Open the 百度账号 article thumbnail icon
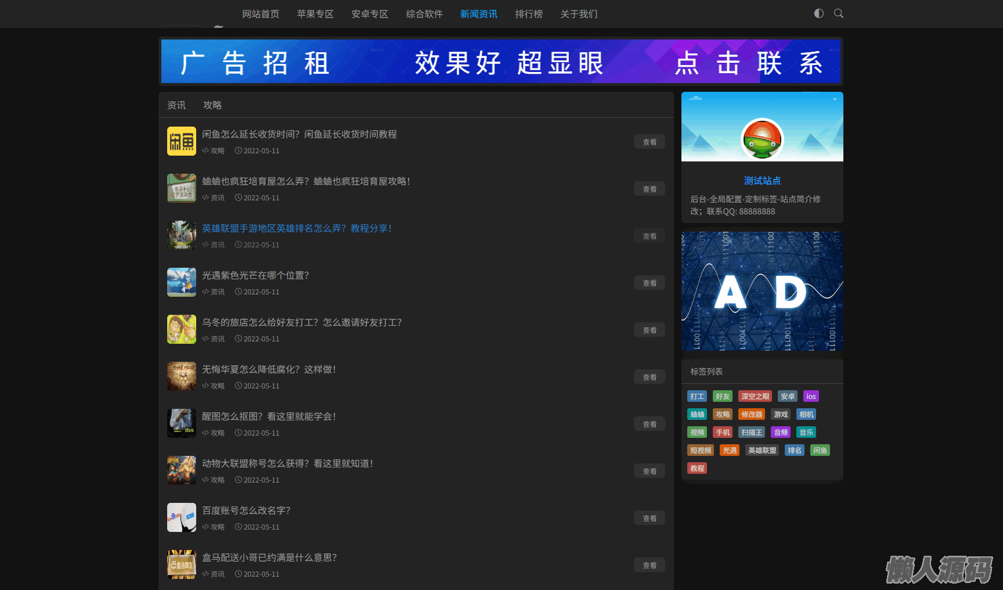This screenshot has height=590, width=1003. click(182, 517)
